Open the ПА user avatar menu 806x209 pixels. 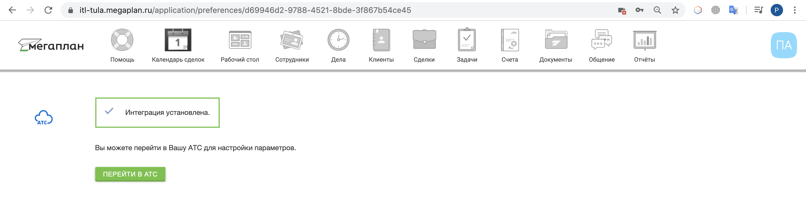pos(784,45)
